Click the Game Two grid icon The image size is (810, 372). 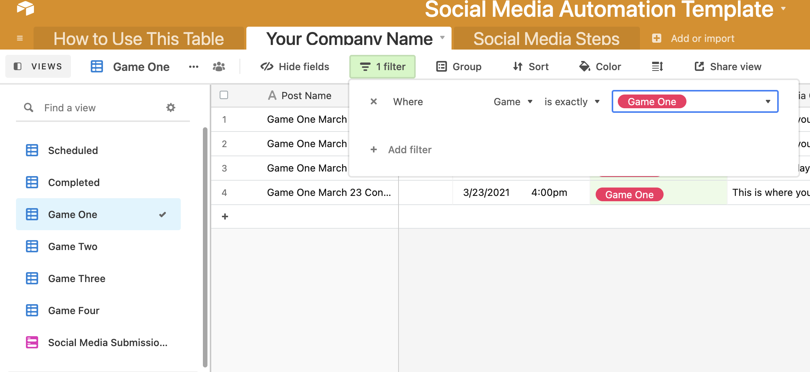pyautogui.click(x=32, y=246)
